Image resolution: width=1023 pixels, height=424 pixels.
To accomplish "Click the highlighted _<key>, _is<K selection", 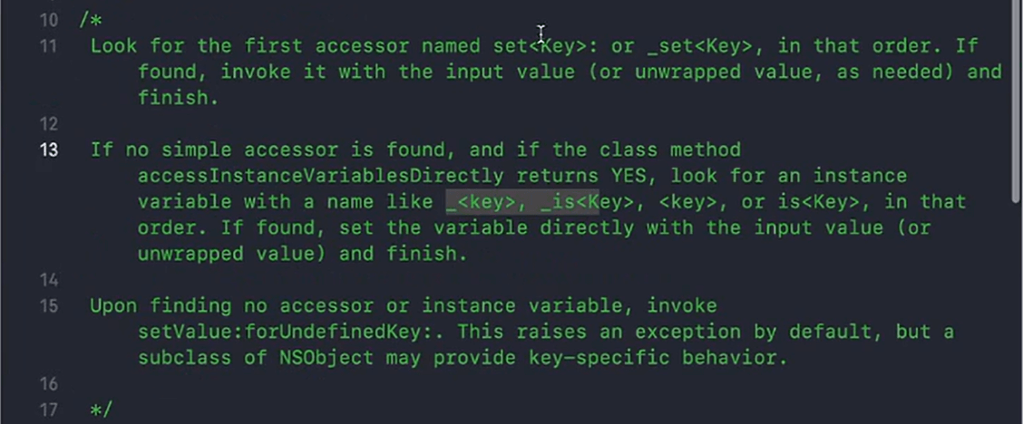I will coord(522,202).
